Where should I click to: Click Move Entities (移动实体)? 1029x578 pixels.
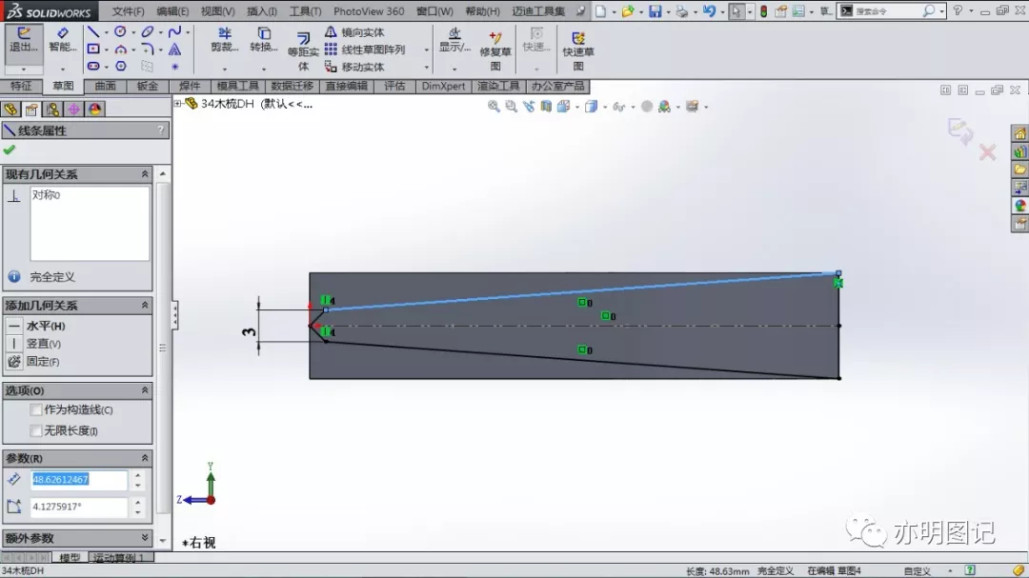coord(354,67)
